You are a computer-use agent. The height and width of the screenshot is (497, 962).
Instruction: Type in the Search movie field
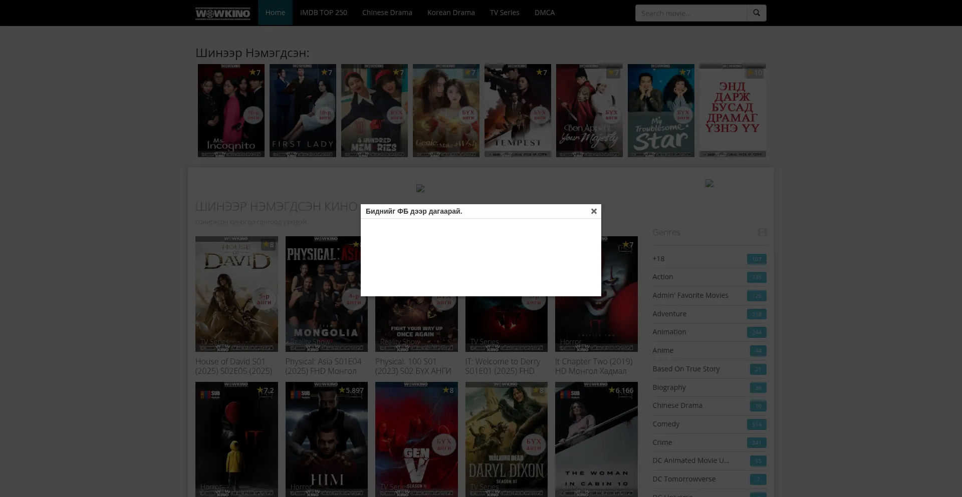[690, 13]
